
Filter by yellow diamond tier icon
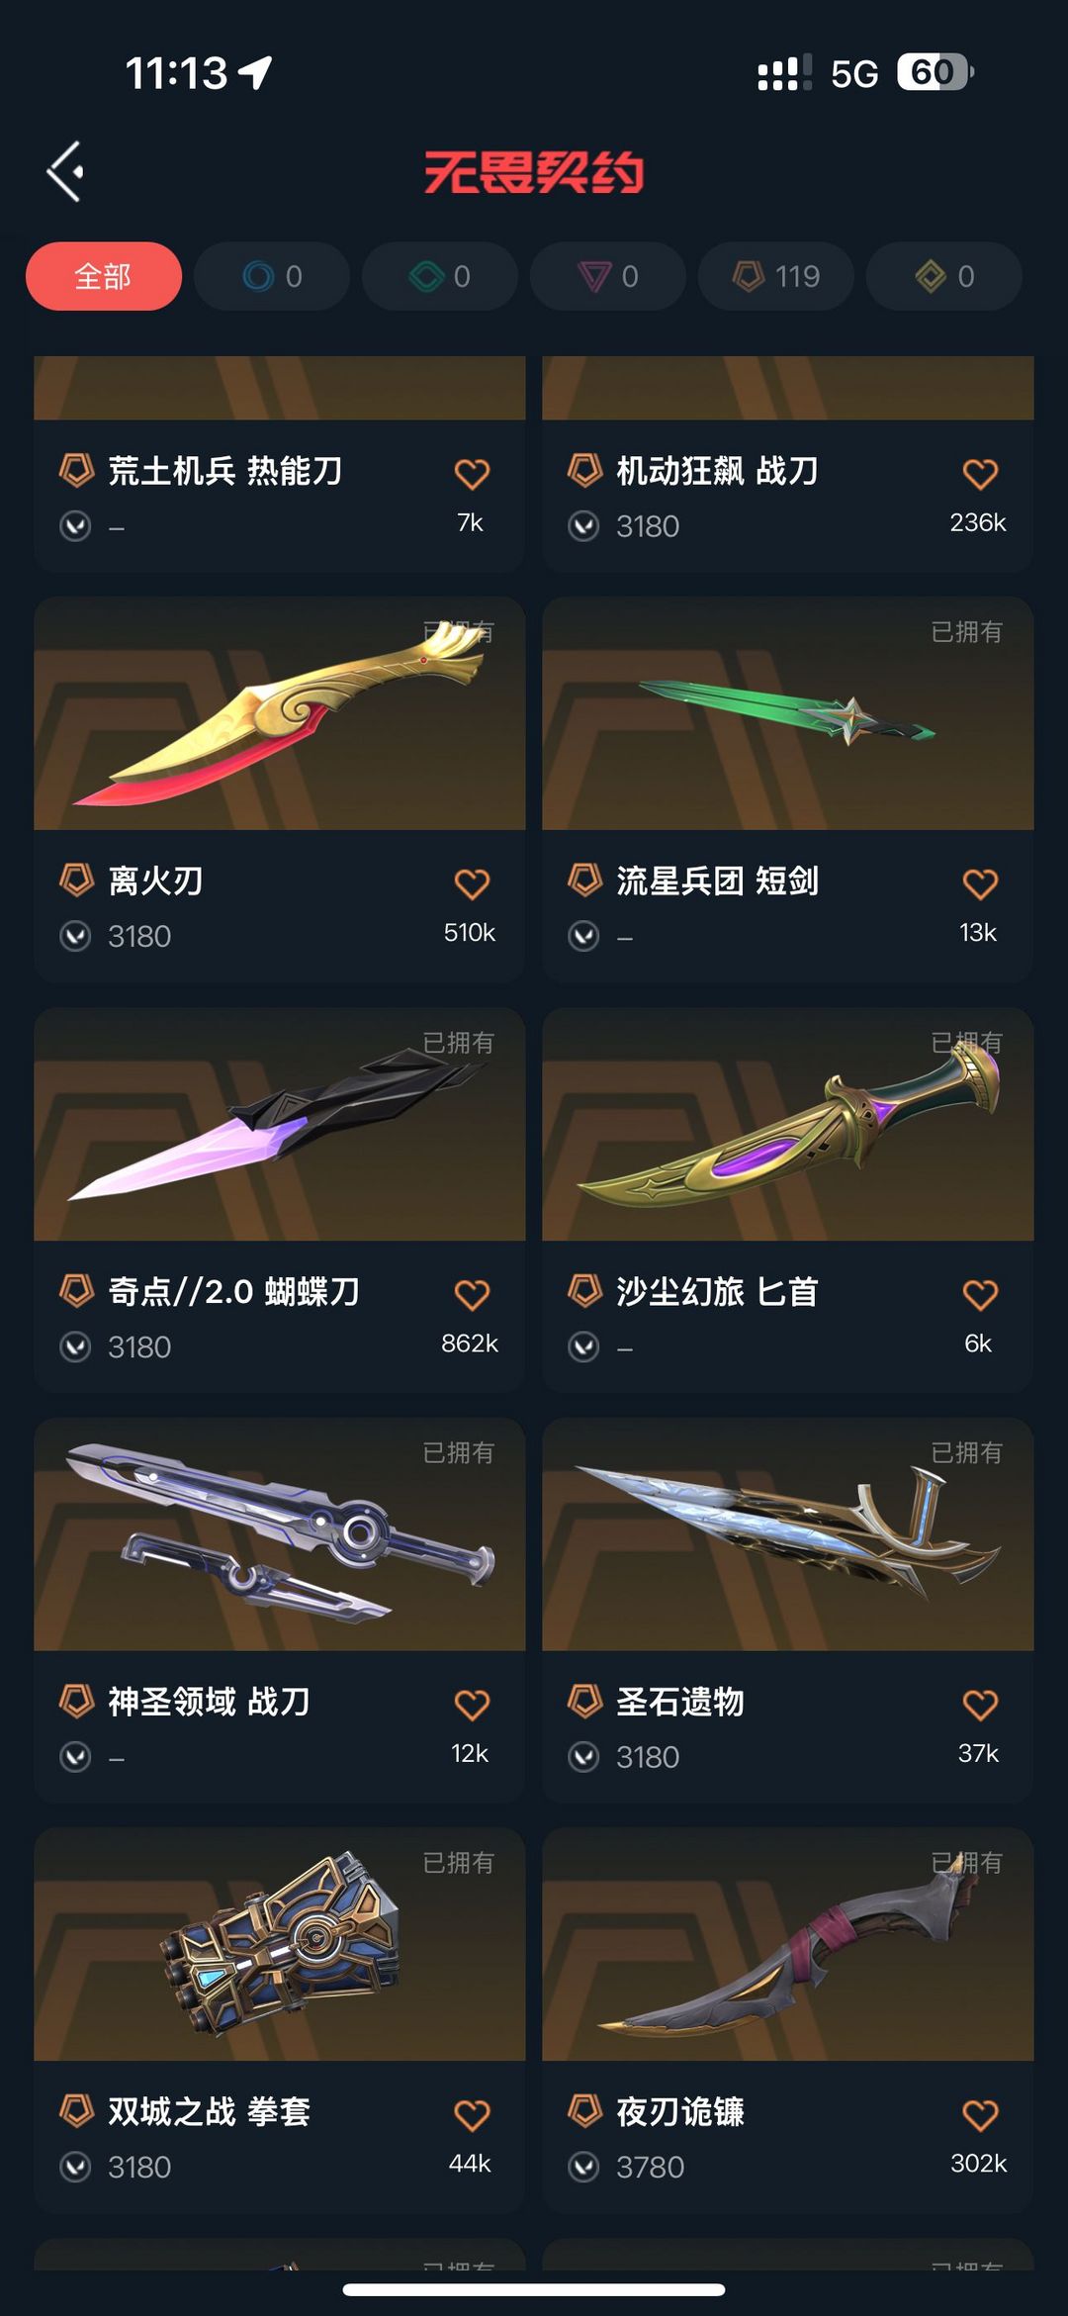tap(944, 276)
